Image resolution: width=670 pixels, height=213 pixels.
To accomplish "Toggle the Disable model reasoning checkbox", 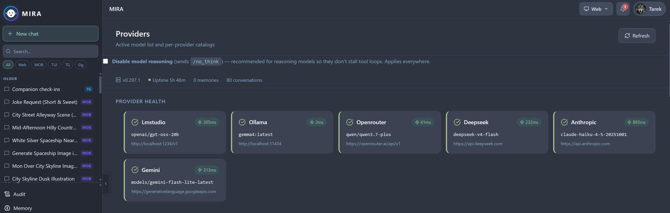I will pyautogui.click(x=106, y=61).
